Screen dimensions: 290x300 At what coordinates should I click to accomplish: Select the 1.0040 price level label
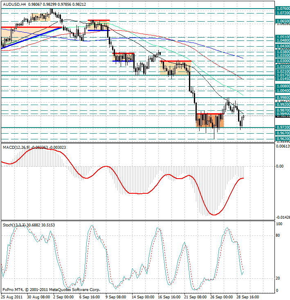click(283, 90)
